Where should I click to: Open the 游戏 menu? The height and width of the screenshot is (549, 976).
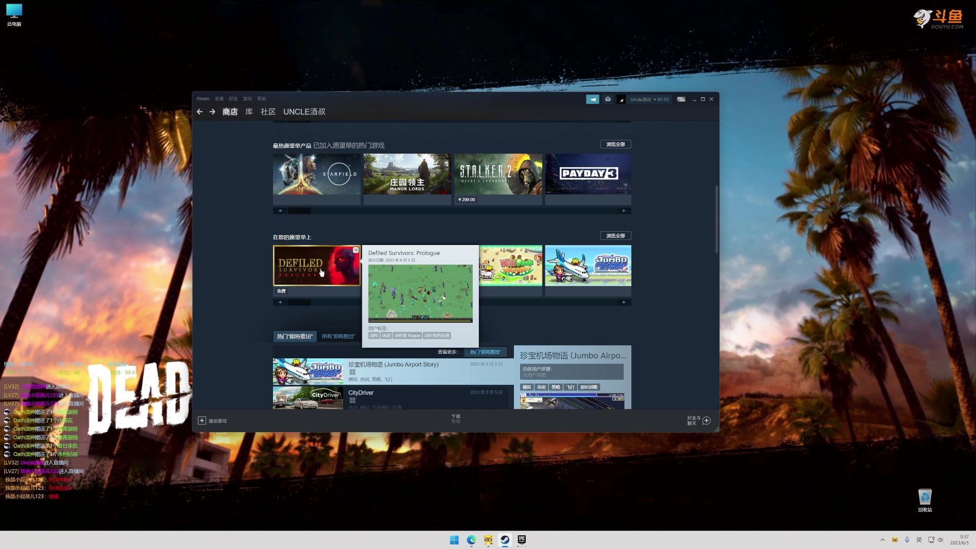pos(248,99)
